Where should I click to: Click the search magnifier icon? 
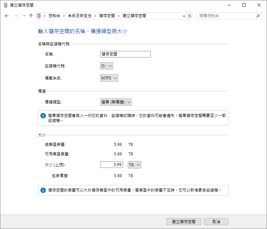(x=258, y=16)
